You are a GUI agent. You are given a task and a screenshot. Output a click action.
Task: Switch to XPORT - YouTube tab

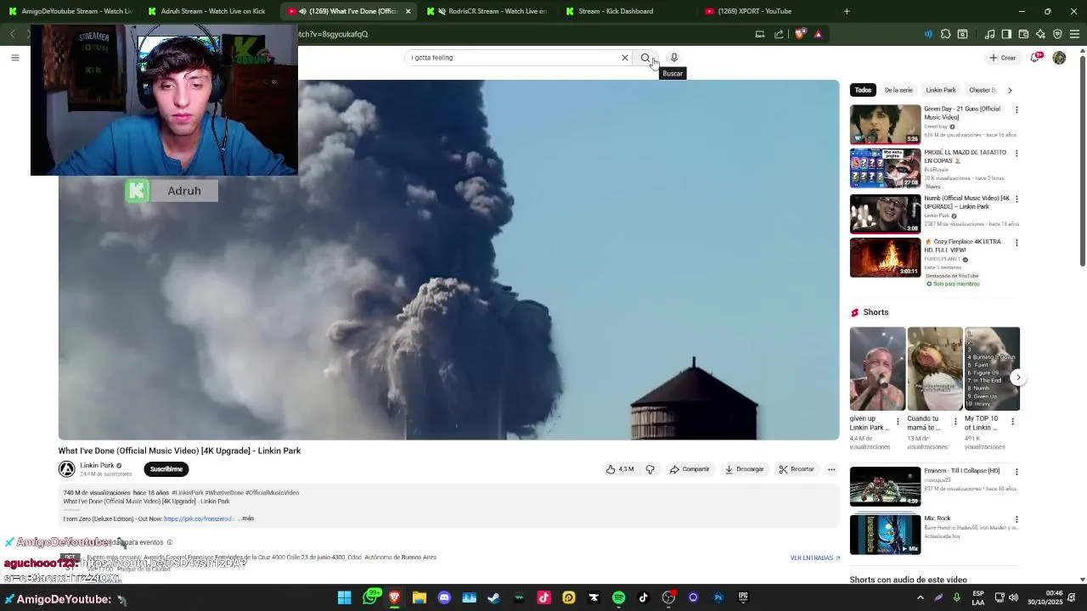766,11
